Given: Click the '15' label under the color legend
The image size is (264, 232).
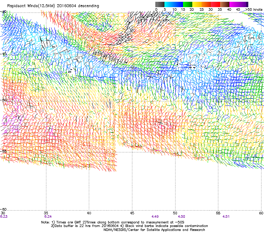Looking at the screenshot, I should (x=183, y=10).
